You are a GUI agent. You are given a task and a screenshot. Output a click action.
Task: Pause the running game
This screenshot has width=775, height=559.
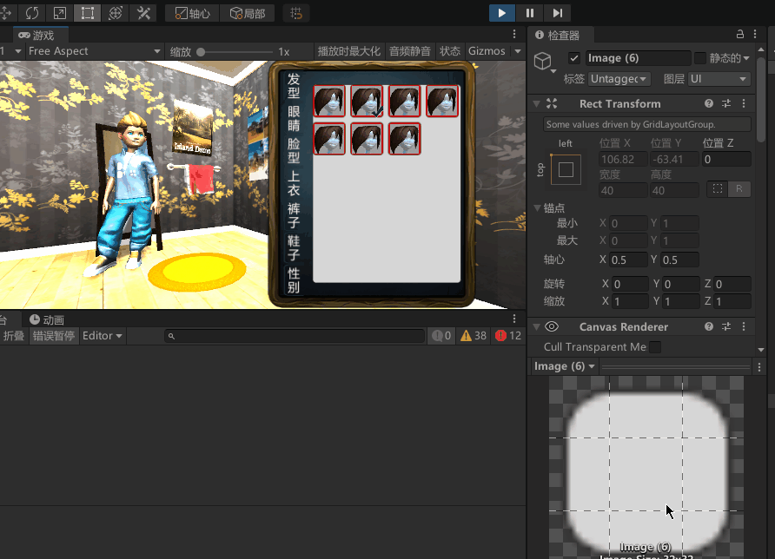(530, 12)
